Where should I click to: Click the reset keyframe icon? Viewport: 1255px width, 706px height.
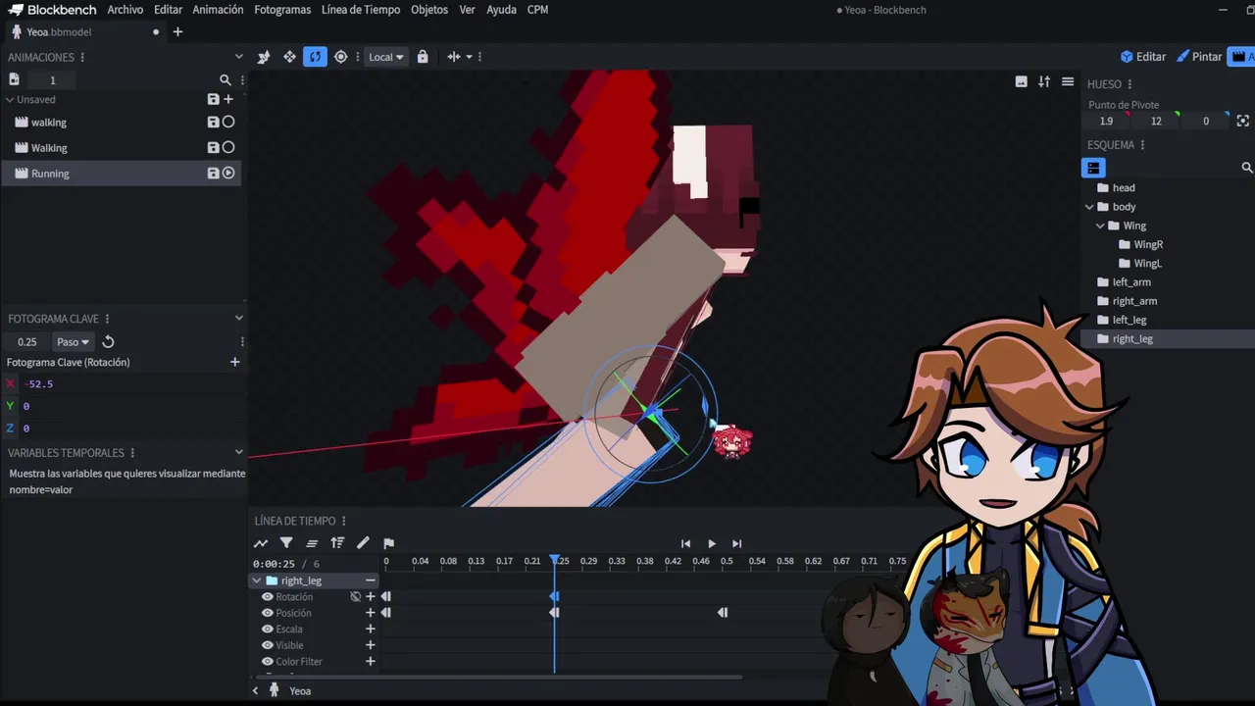(109, 342)
